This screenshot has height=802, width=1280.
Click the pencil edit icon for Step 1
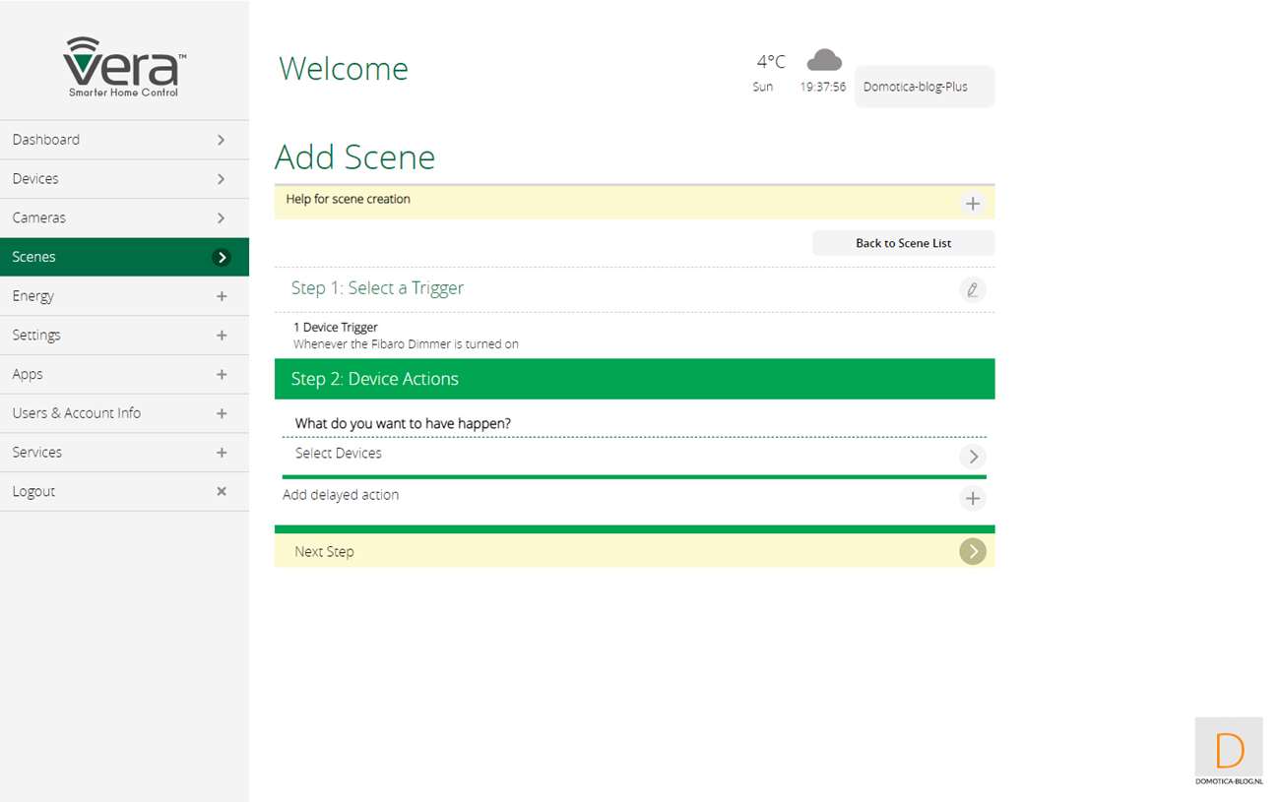point(972,289)
